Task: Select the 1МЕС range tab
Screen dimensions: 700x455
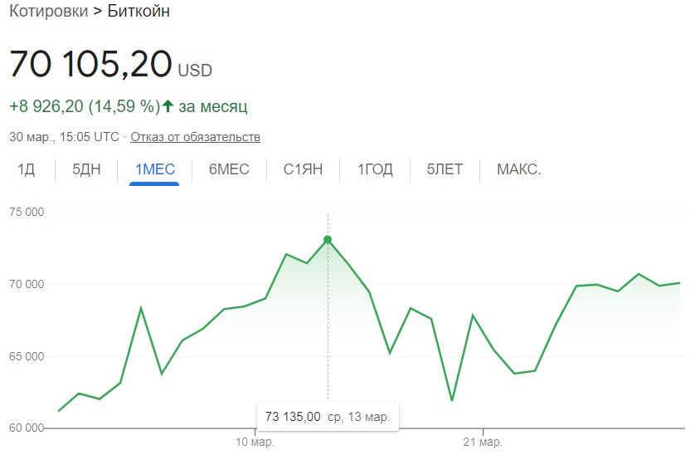Action: 154,169
